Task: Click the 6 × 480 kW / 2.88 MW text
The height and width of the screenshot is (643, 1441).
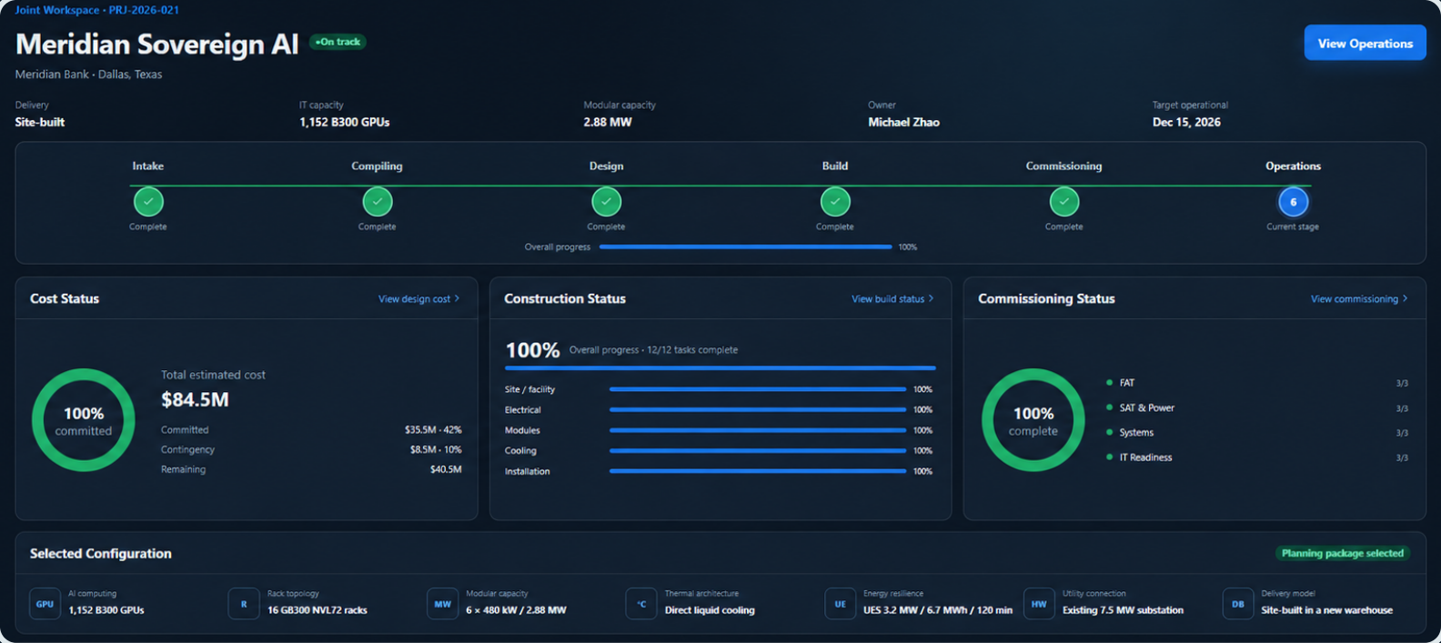Action: pos(516,610)
